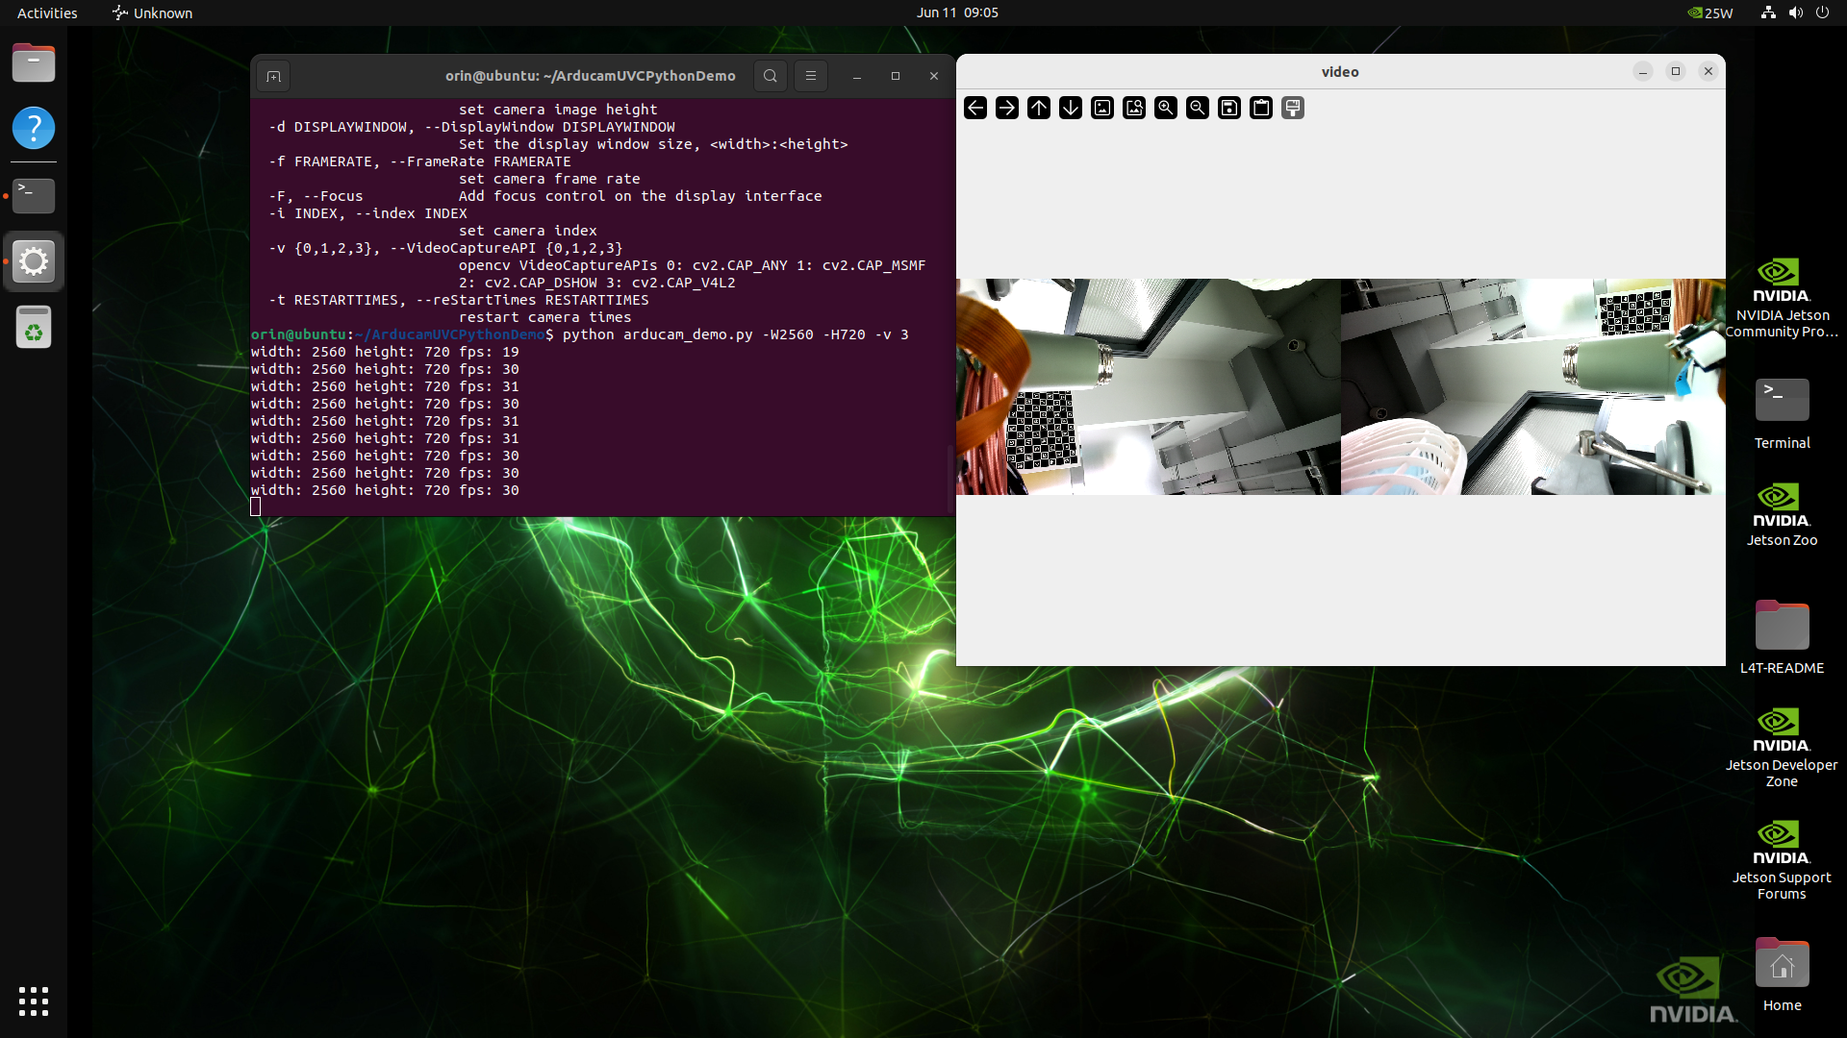Open the L4T-README folder on the desktop
The width and height of the screenshot is (1847, 1038).
pos(1782,637)
